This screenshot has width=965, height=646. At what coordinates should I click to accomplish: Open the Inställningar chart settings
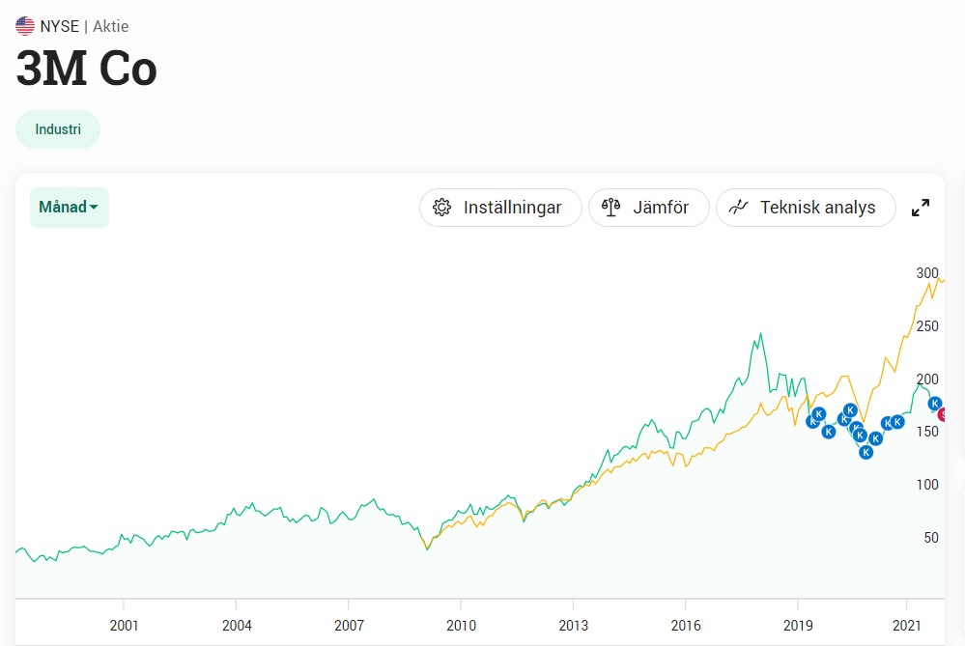coord(500,208)
